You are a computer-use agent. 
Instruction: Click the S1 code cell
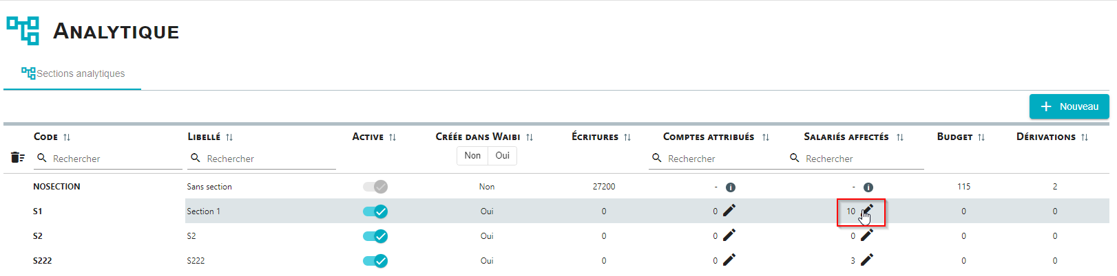point(38,211)
